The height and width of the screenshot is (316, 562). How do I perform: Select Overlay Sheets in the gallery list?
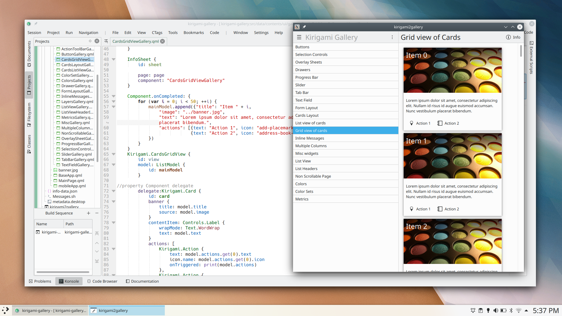[x=346, y=62]
